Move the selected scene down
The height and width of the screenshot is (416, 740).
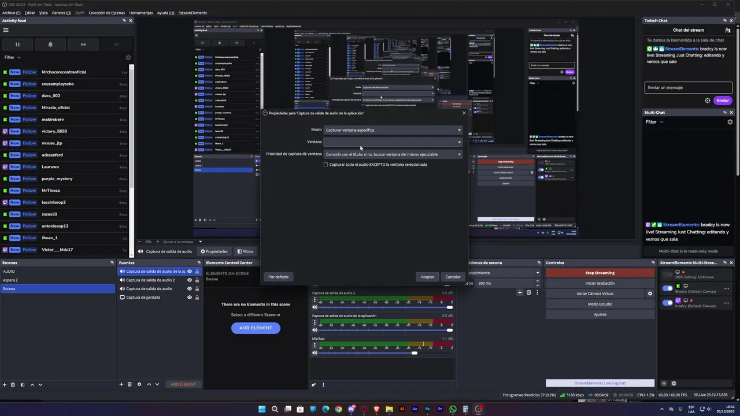click(x=40, y=385)
